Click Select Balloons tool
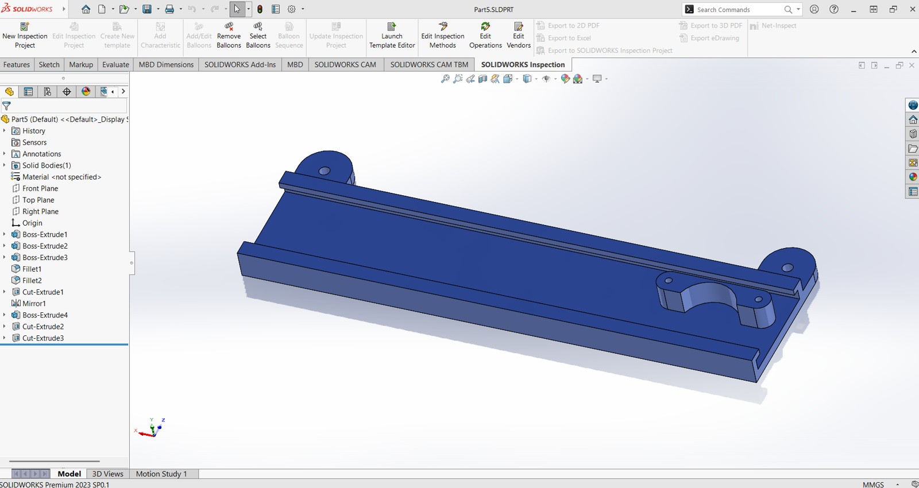 [258, 36]
